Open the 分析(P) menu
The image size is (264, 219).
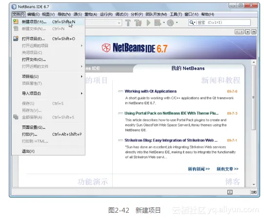click(137, 14)
